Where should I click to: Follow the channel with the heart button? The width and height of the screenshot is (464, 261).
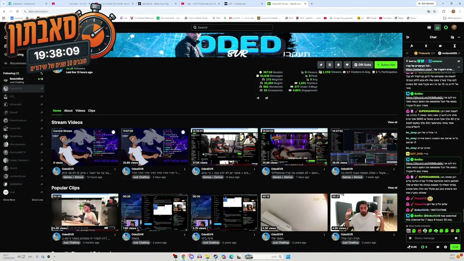tap(347, 65)
